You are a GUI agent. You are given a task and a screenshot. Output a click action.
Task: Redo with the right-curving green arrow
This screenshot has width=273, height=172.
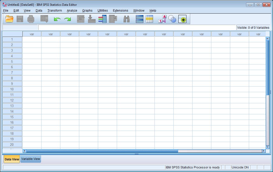pos(67,19)
